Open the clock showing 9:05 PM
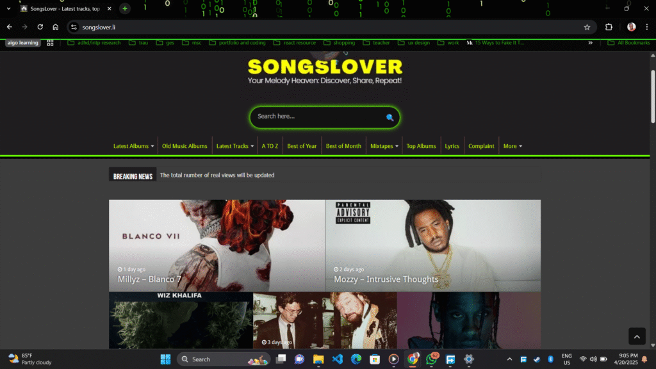Viewport: 656px width, 369px height. pos(626,359)
